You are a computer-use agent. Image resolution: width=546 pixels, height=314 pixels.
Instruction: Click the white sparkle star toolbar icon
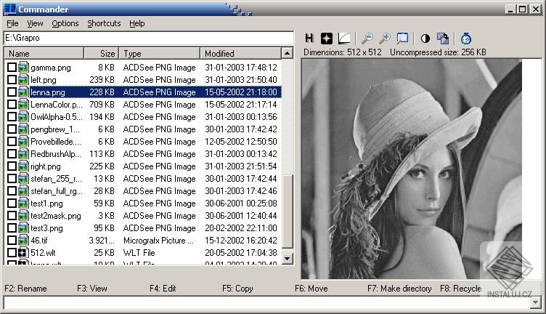(x=326, y=38)
